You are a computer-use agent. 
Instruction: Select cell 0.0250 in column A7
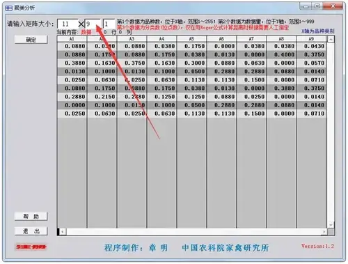pos(251,97)
